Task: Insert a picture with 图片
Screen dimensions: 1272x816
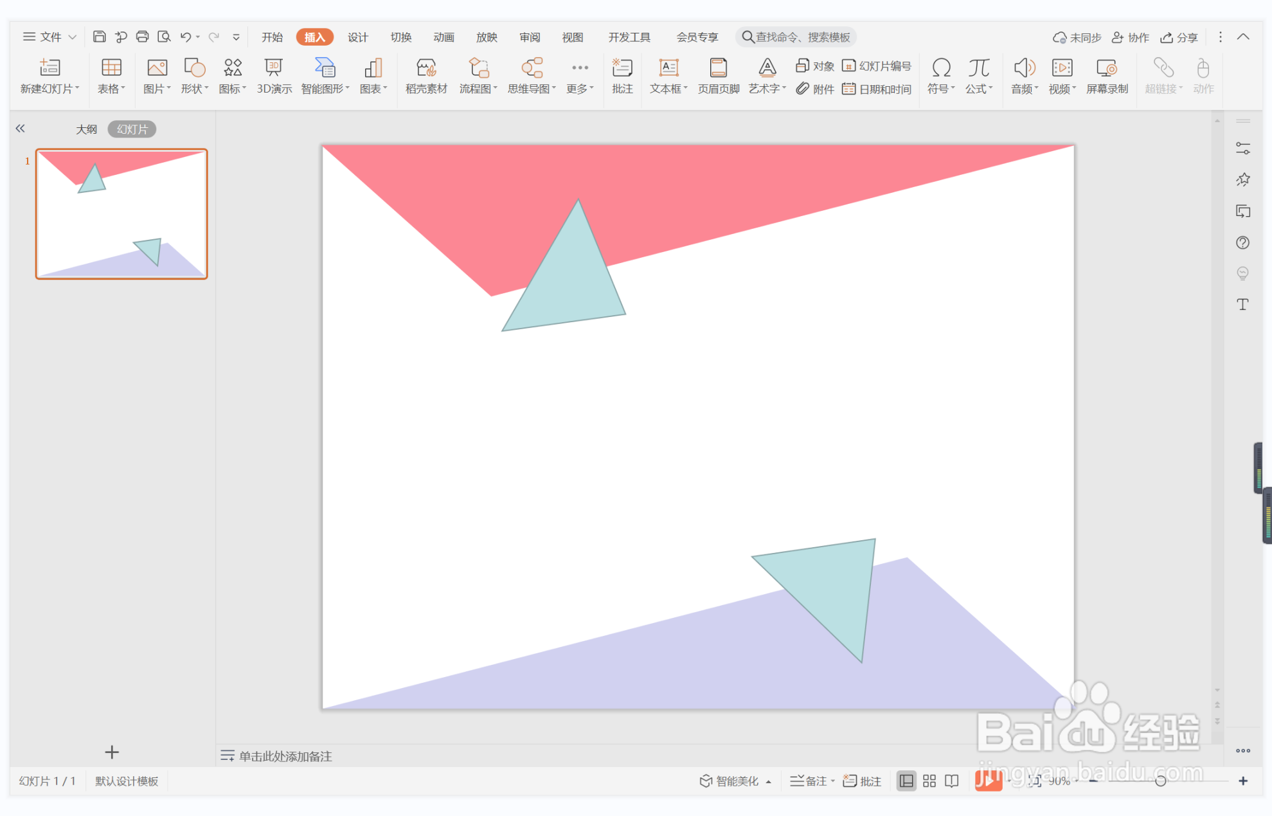Action: pos(157,76)
